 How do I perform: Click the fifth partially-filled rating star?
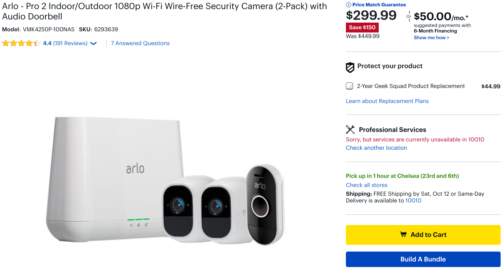tap(36, 43)
